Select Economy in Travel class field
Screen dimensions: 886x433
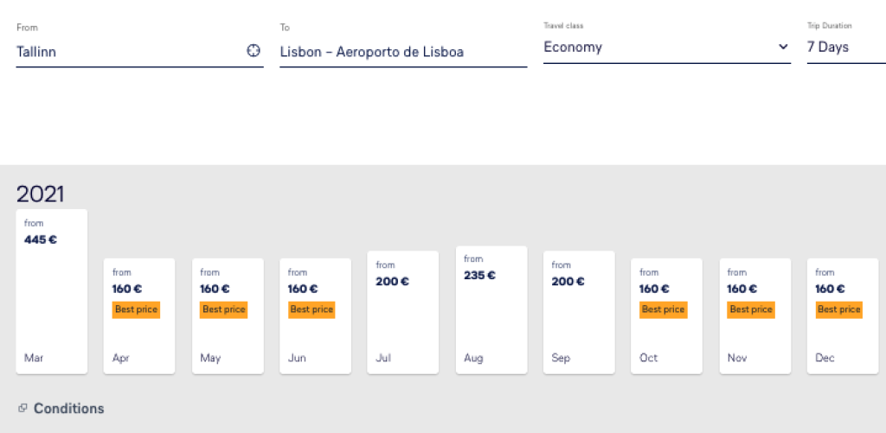[658, 47]
